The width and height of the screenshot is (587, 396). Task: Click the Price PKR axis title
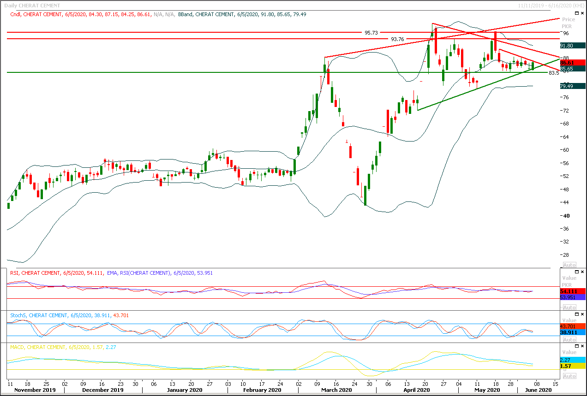point(569,23)
